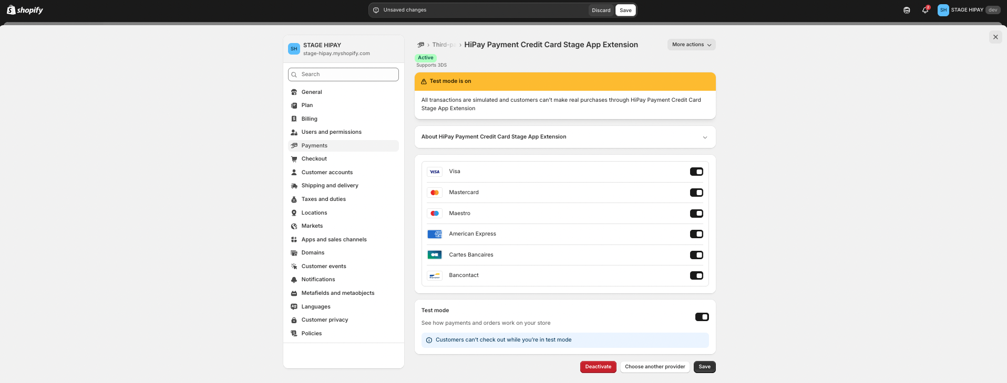Toggle off Bancontact
Viewport: 1007px width, 383px height.
[x=696, y=275]
